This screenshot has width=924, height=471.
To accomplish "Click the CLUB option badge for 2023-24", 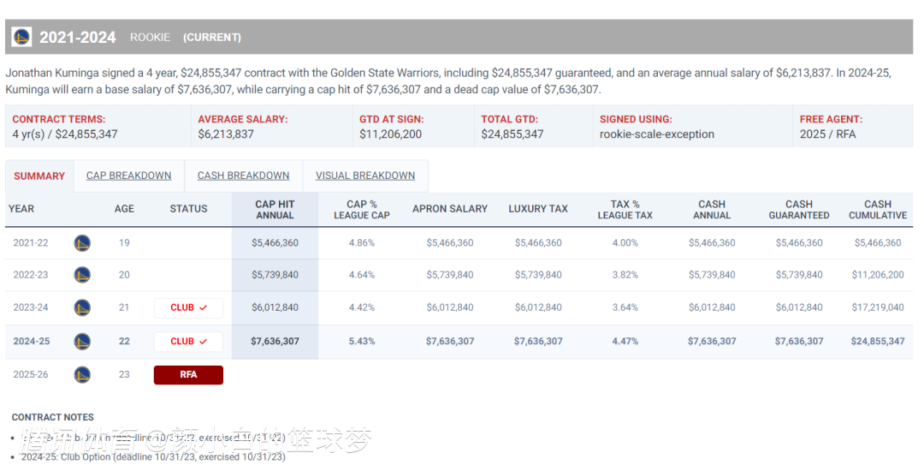I will coord(188,307).
